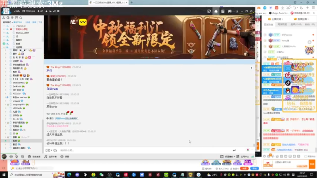This screenshot has width=317, height=178.
Task: Click the first blue link in queue header
Action: click(28, 23)
